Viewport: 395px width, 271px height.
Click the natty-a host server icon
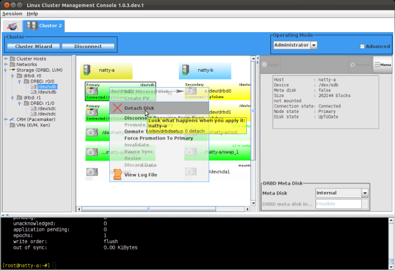89,70
